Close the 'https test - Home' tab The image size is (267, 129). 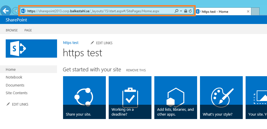pyautogui.click(x=248, y=12)
